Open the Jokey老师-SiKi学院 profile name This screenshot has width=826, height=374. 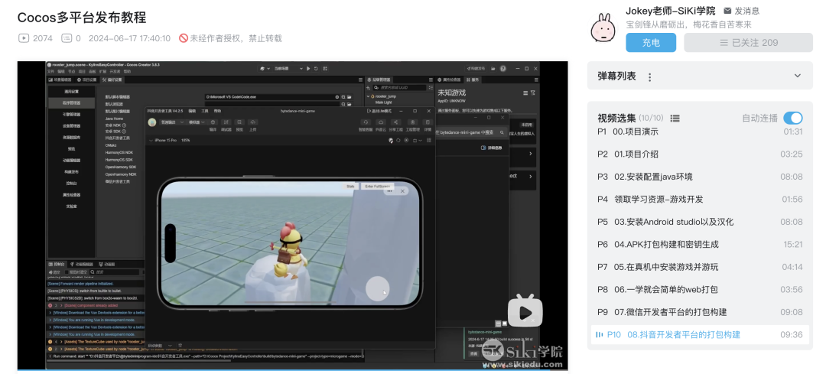671,11
